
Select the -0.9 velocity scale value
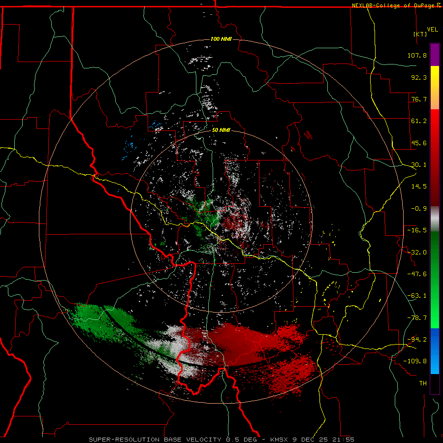click(419, 209)
